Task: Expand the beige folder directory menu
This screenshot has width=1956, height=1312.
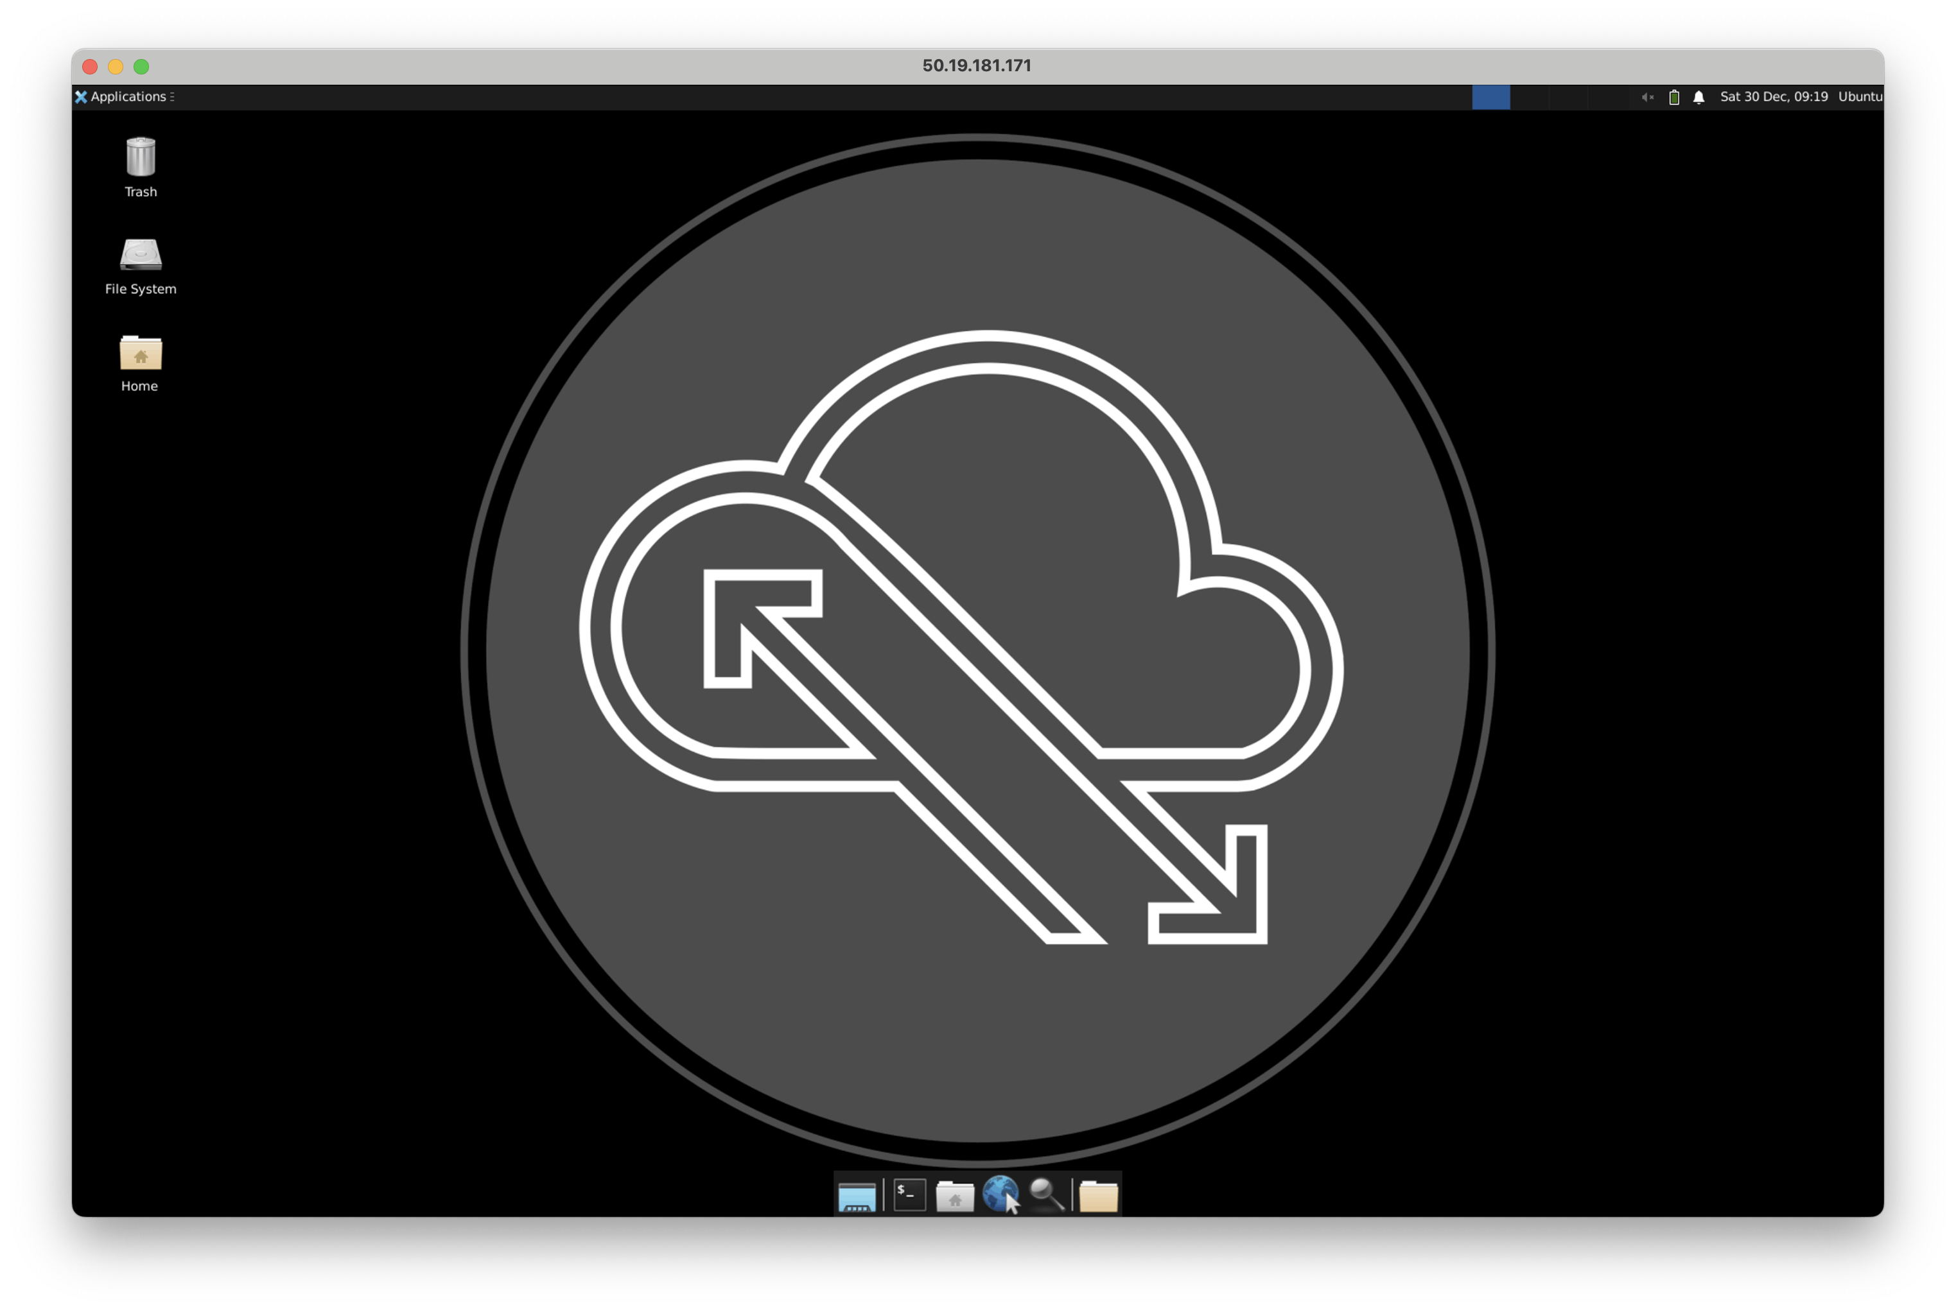Action: (x=1098, y=1196)
